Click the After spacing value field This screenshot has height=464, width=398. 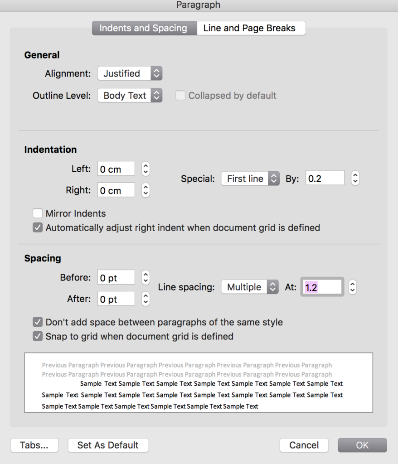(116, 299)
